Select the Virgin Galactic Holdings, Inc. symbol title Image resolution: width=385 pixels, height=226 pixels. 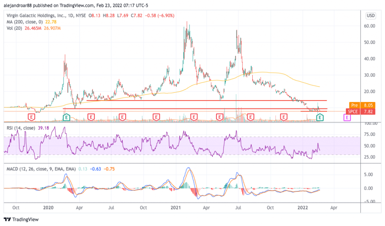tap(36, 15)
